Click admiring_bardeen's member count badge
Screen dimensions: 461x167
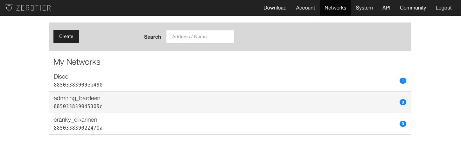(x=403, y=102)
